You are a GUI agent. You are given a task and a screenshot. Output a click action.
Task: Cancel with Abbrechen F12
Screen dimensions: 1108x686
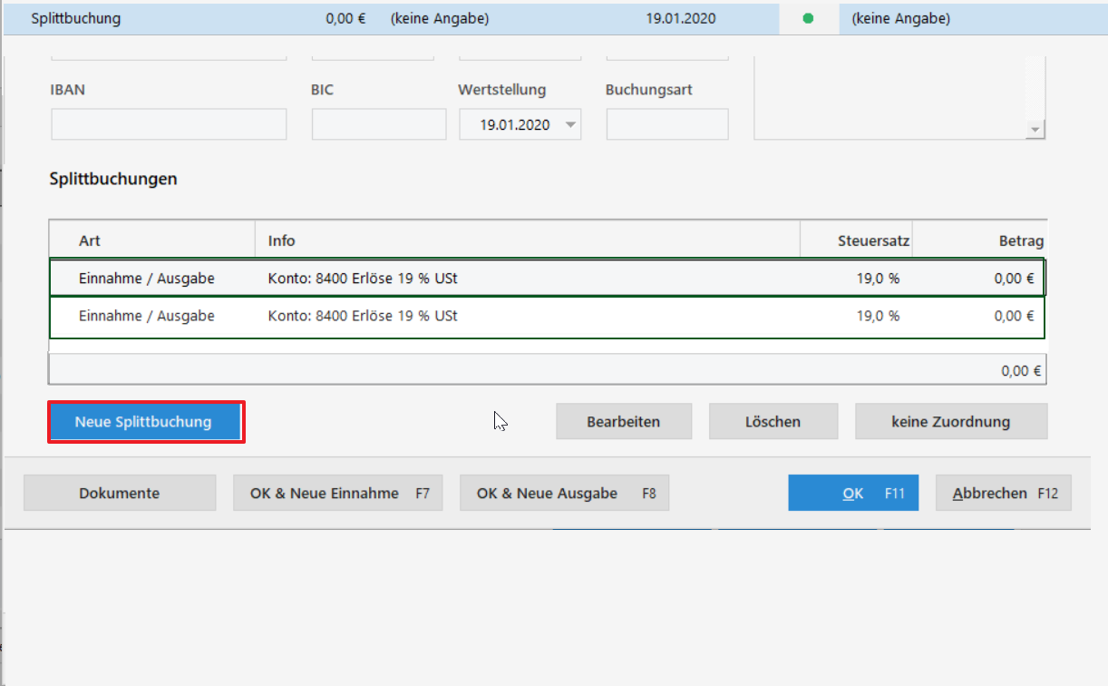pyautogui.click(x=1004, y=494)
